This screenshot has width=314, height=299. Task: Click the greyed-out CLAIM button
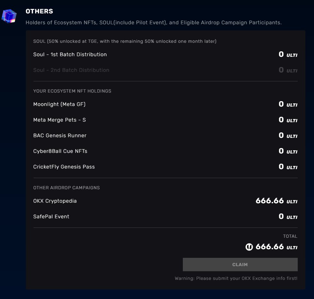tap(240, 265)
